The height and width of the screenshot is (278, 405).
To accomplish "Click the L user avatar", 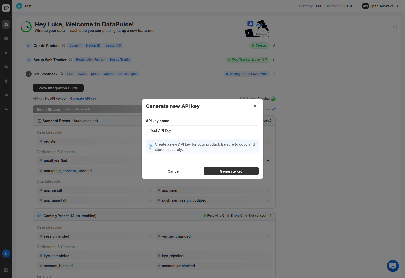I will 6,253.
